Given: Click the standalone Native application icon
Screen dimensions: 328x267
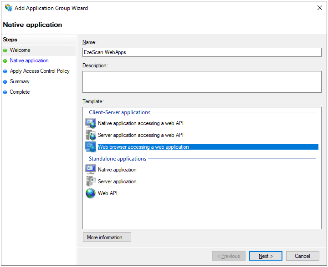Looking at the screenshot, I should click(x=90, y=170).
